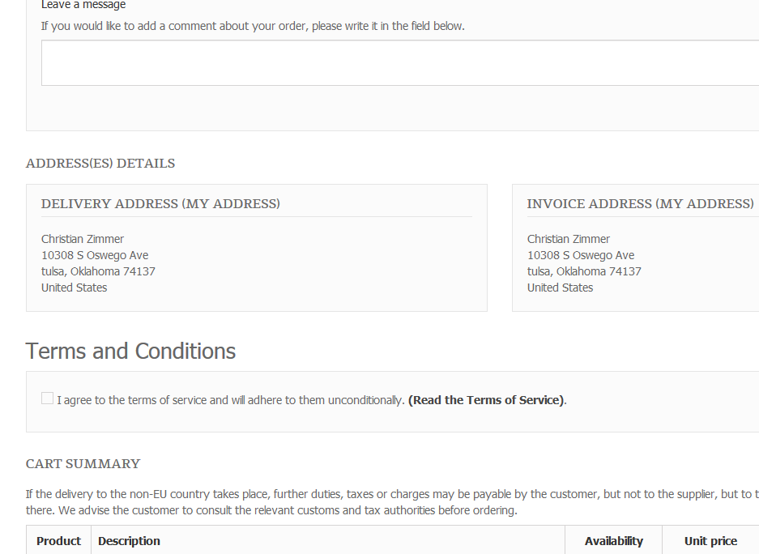Image resolution: width=759 pixels, height=554 pixels.
Task: Select Christian Zimmer name in delivery address
Action: 83,239
